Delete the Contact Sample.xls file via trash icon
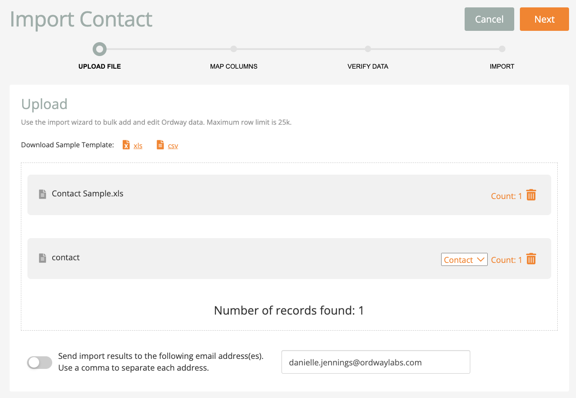Screen dimensions: 576x398 click(x=531, y=195)
